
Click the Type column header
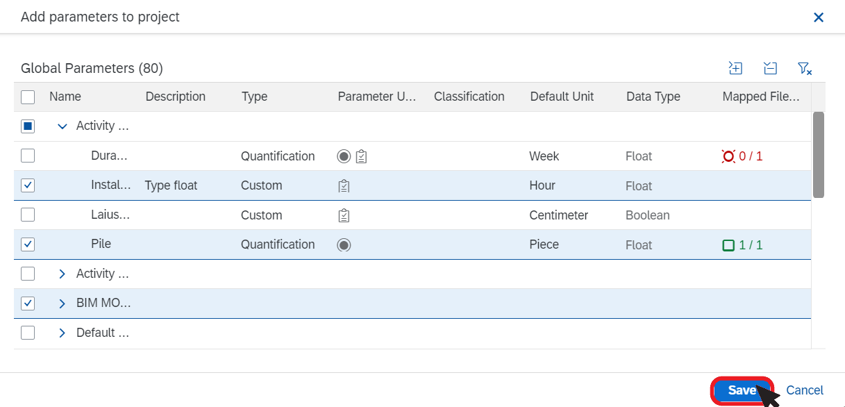[255, 97]
